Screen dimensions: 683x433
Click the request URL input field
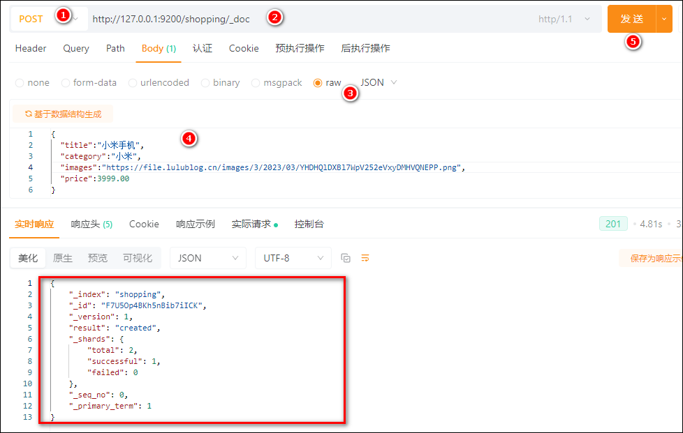pyautogui.click(x=309, y=19)
